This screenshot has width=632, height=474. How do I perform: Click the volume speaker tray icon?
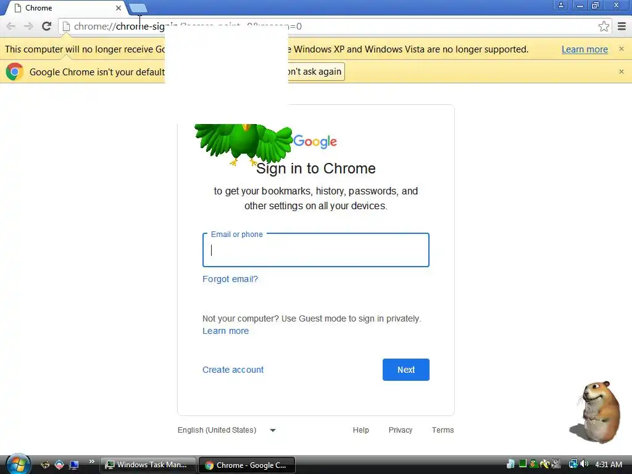click(584, 464)
